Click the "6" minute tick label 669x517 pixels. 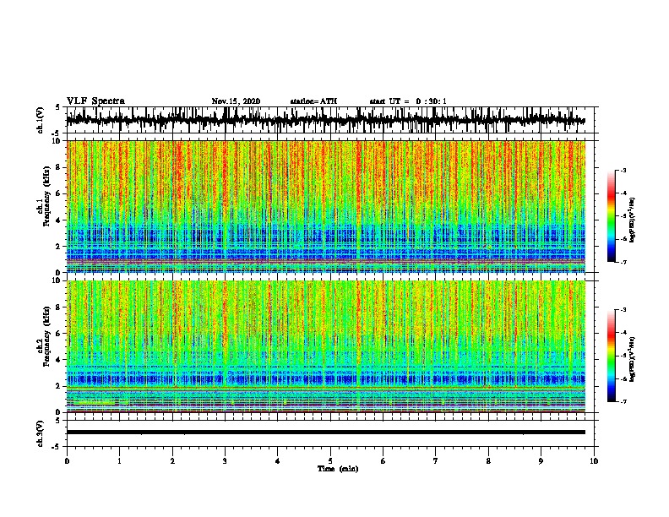tap(383, 461)
